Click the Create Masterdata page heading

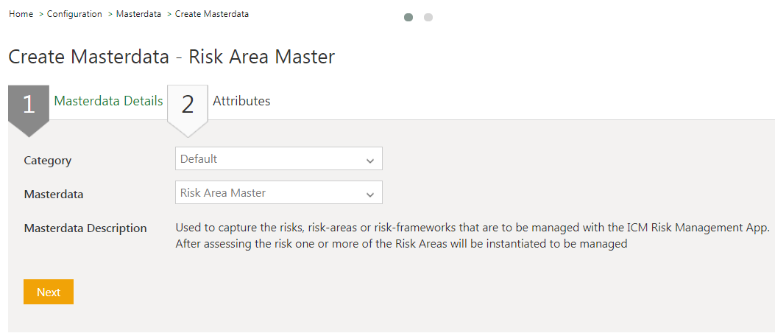(171, 57)
